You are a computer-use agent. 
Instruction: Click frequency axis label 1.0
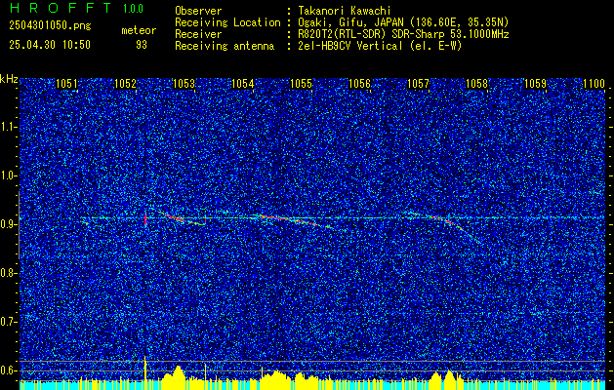click(9, 175)
